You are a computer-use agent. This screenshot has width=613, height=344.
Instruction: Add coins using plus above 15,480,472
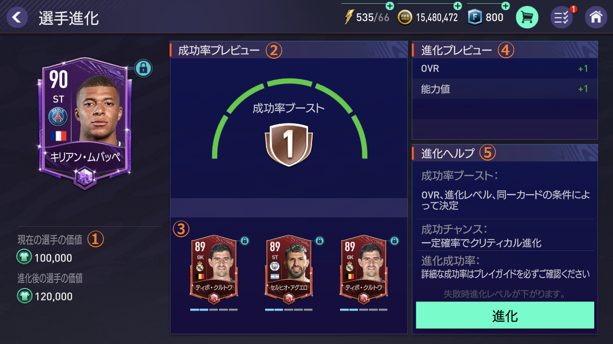click(458, 6)
